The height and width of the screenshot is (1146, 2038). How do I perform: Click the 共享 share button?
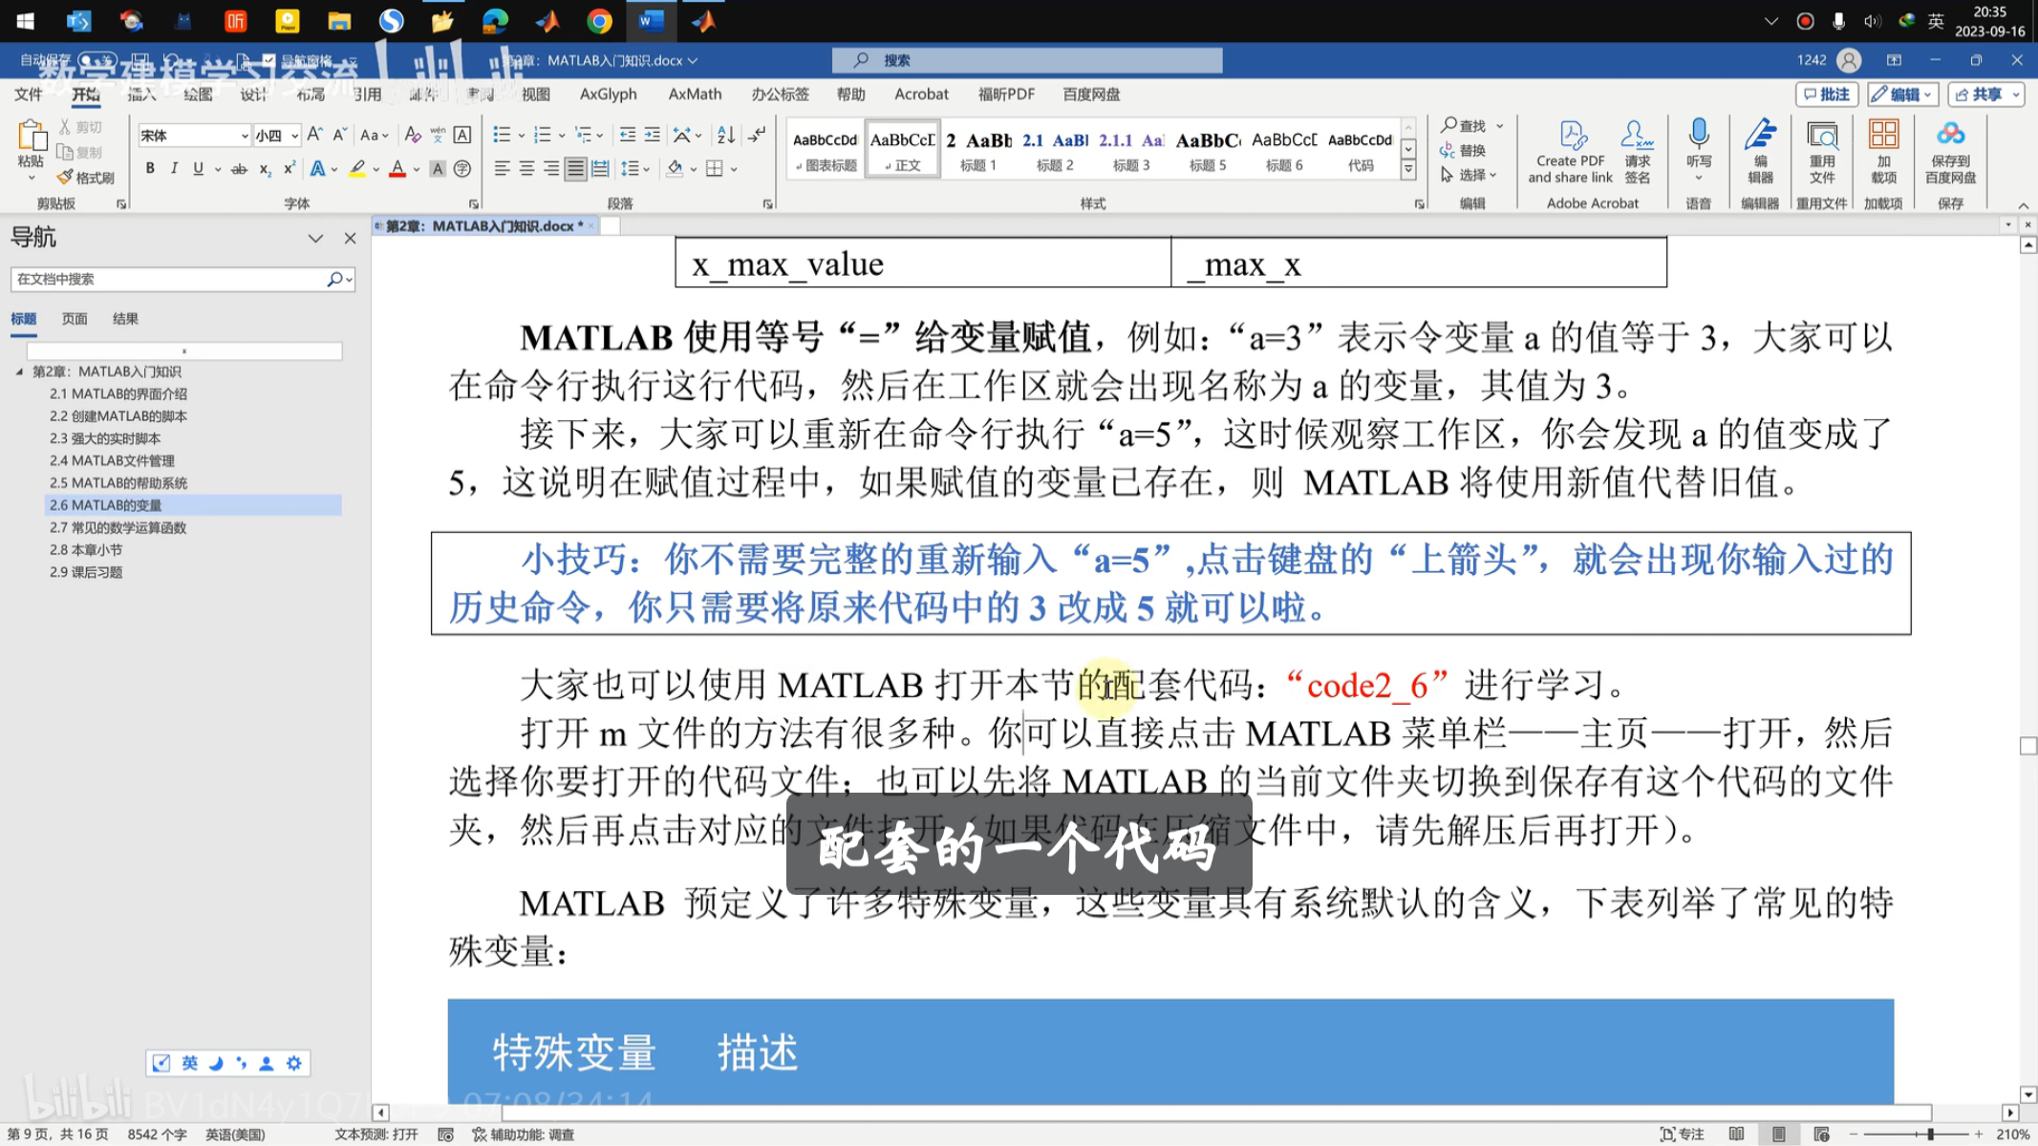(1985, 94)
